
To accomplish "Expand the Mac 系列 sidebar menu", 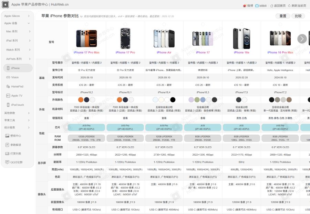I will click(16, 32).
